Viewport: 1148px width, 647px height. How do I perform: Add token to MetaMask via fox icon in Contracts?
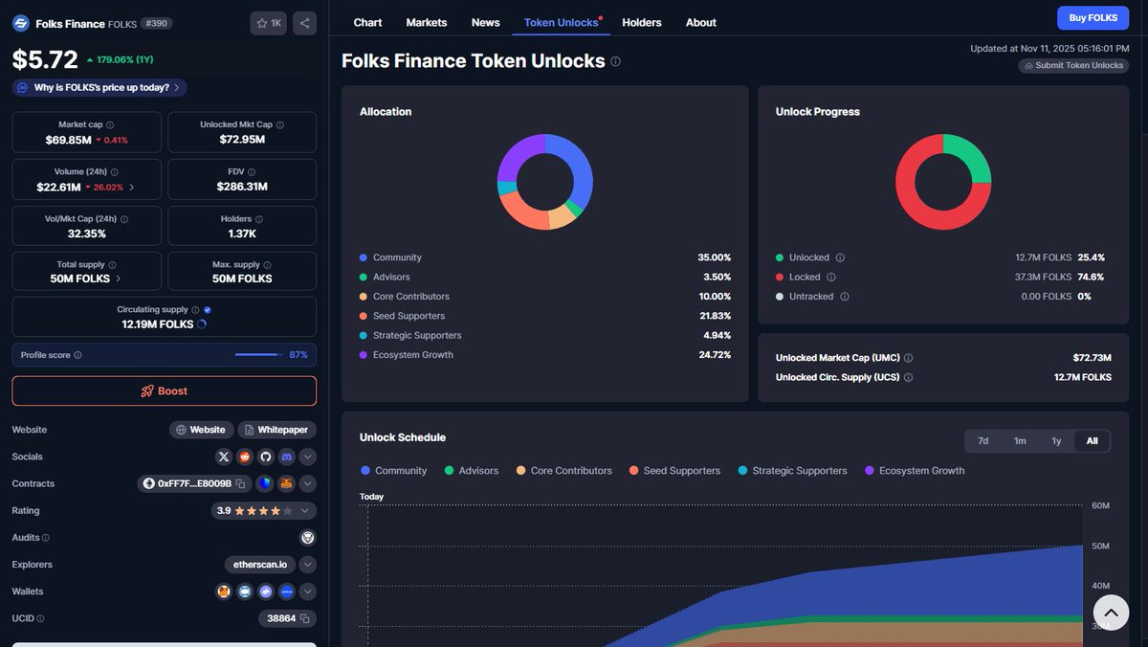(286, 483)
